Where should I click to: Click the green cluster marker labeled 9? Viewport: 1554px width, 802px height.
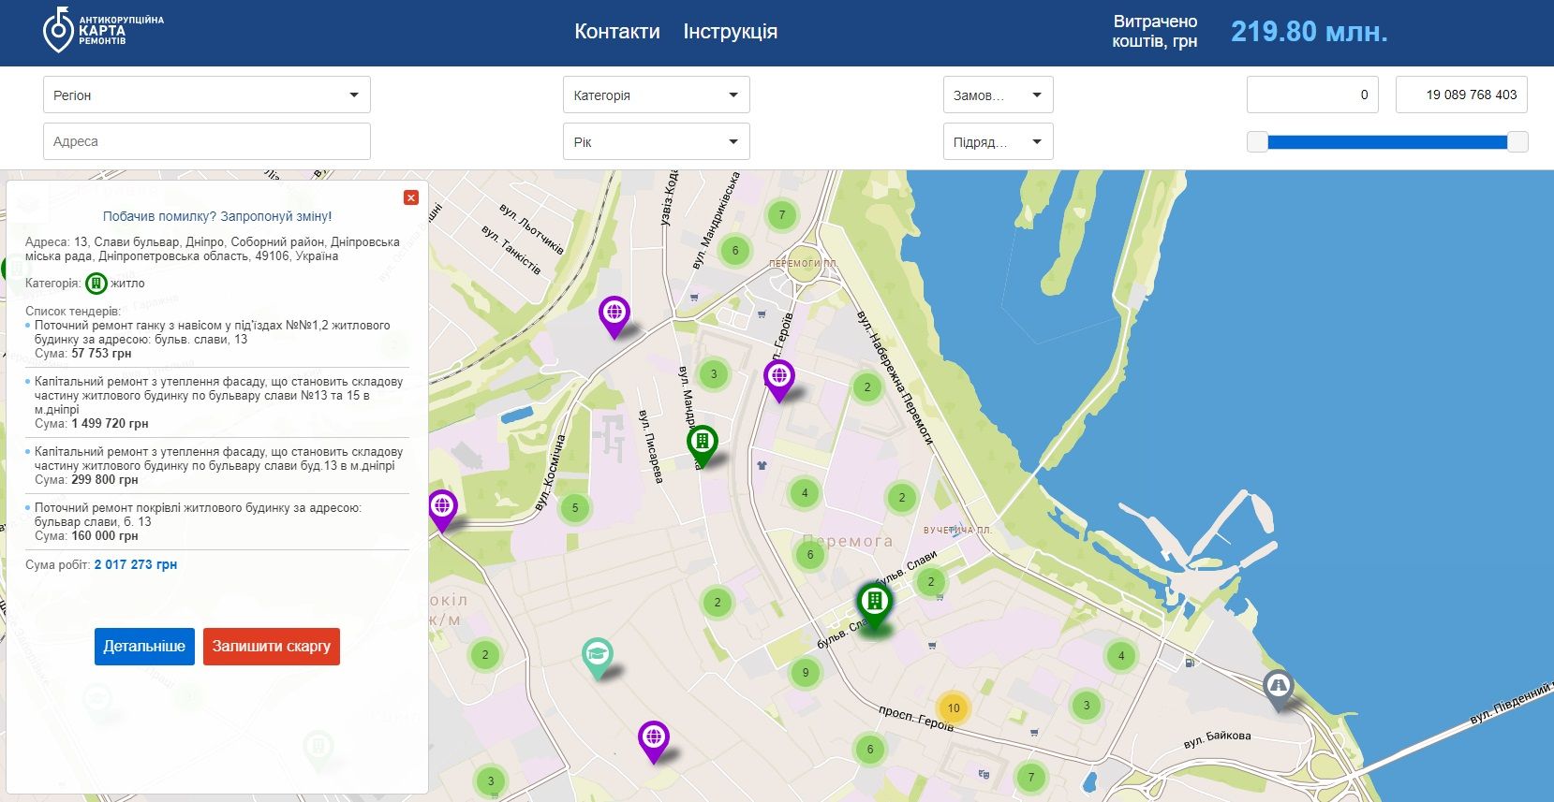click(x=805, y=672)
